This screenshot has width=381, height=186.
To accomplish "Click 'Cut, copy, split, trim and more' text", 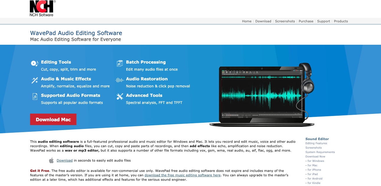I will 68,69.
